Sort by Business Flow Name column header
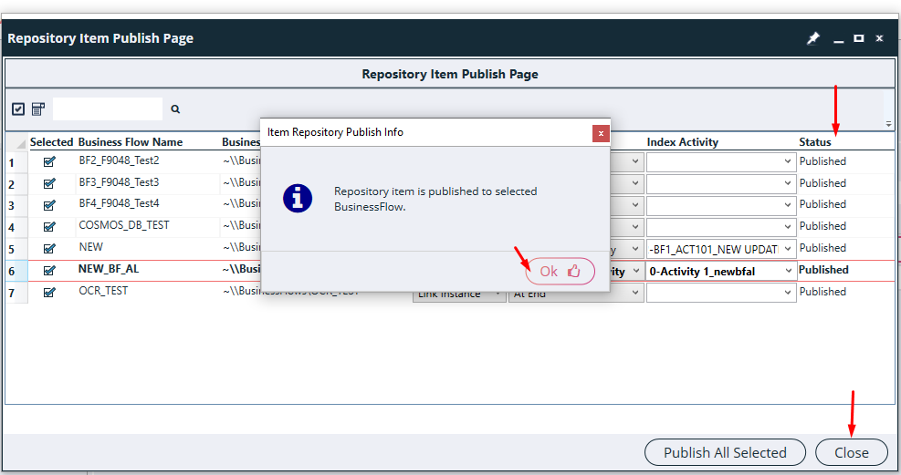 (131, 142)
